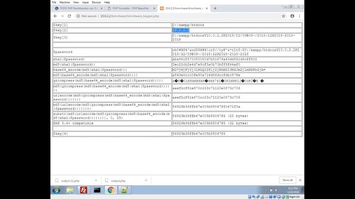Open the Windows Start menu
355x199 pixels.
coord(57,190)
